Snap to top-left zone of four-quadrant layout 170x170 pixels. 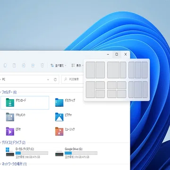pos(112,85)
